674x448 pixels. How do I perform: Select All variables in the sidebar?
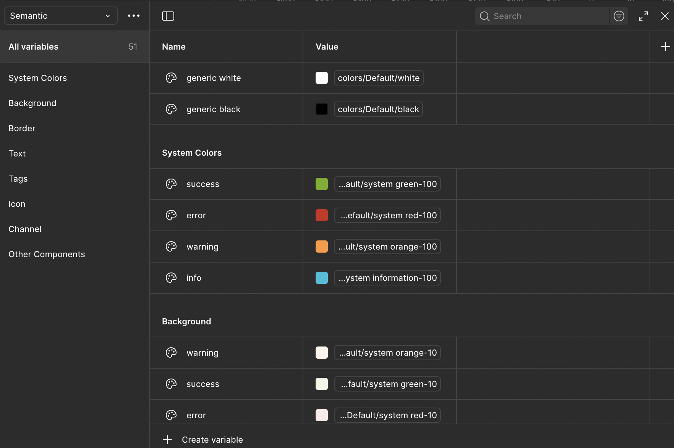pyautogui.click(x=34, y=47)
